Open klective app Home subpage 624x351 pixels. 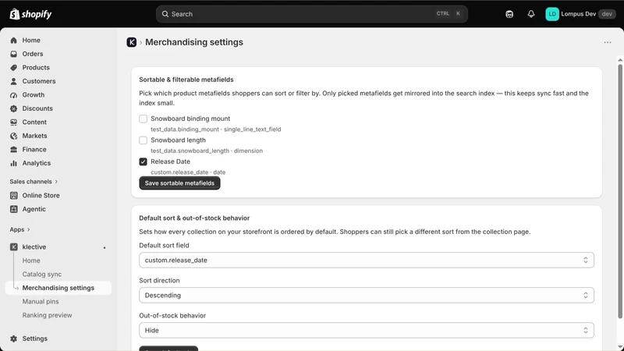coord(31,261)
